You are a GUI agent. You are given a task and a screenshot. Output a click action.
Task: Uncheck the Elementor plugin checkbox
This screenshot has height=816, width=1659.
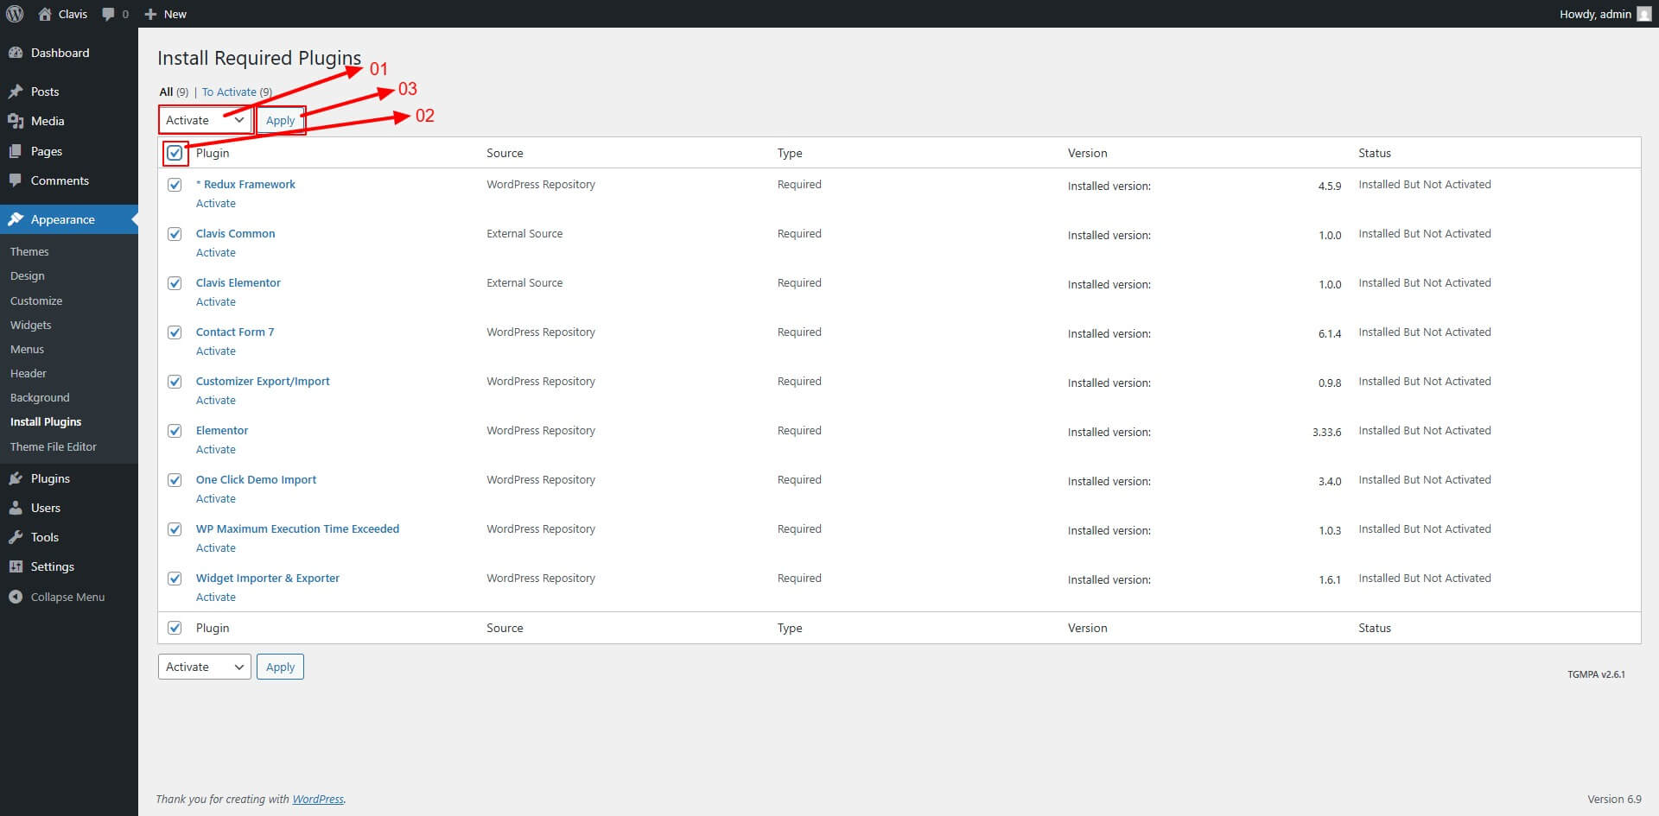(x=175, y=431)
